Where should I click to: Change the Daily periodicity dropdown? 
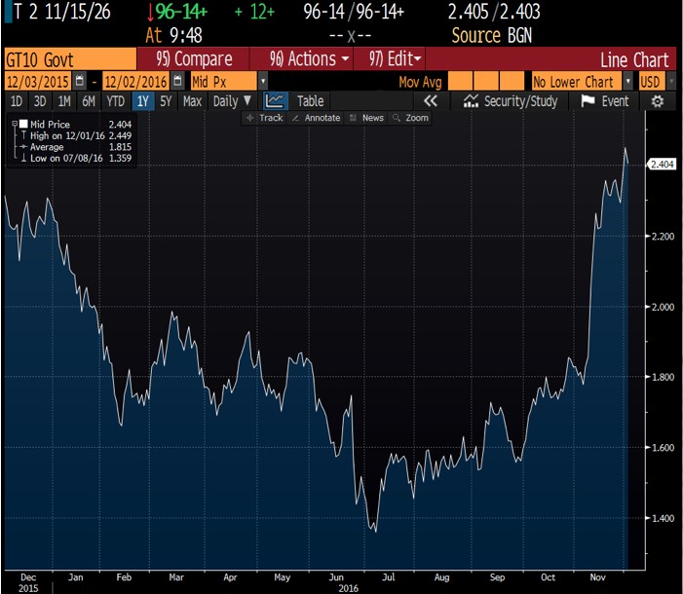(232, 100)
